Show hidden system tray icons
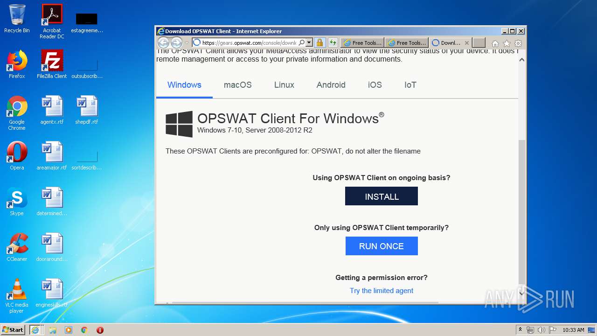Viewport: 597px width, 336px height. point(520,330)
